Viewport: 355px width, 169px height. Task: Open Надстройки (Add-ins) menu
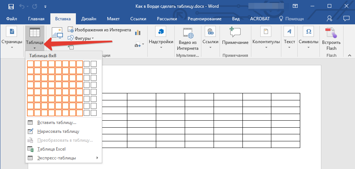tap(161, 37)
